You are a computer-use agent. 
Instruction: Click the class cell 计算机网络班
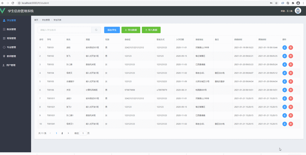tap(92, 90)
